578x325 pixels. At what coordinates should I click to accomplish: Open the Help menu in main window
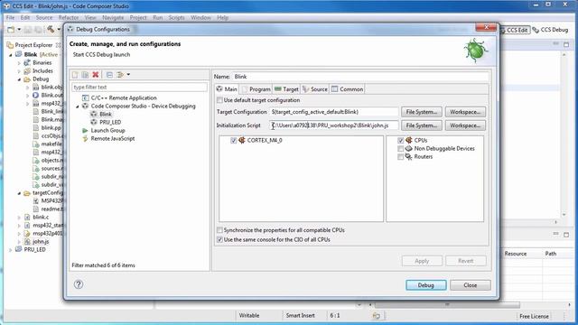(222, 17)
